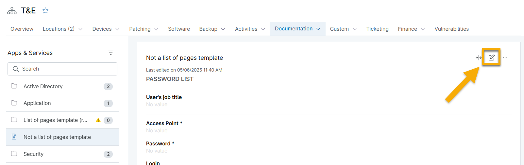The image size is (524, 165).
Task: Favorite T&E with the star icon
Action: click(x=45, y=11)
